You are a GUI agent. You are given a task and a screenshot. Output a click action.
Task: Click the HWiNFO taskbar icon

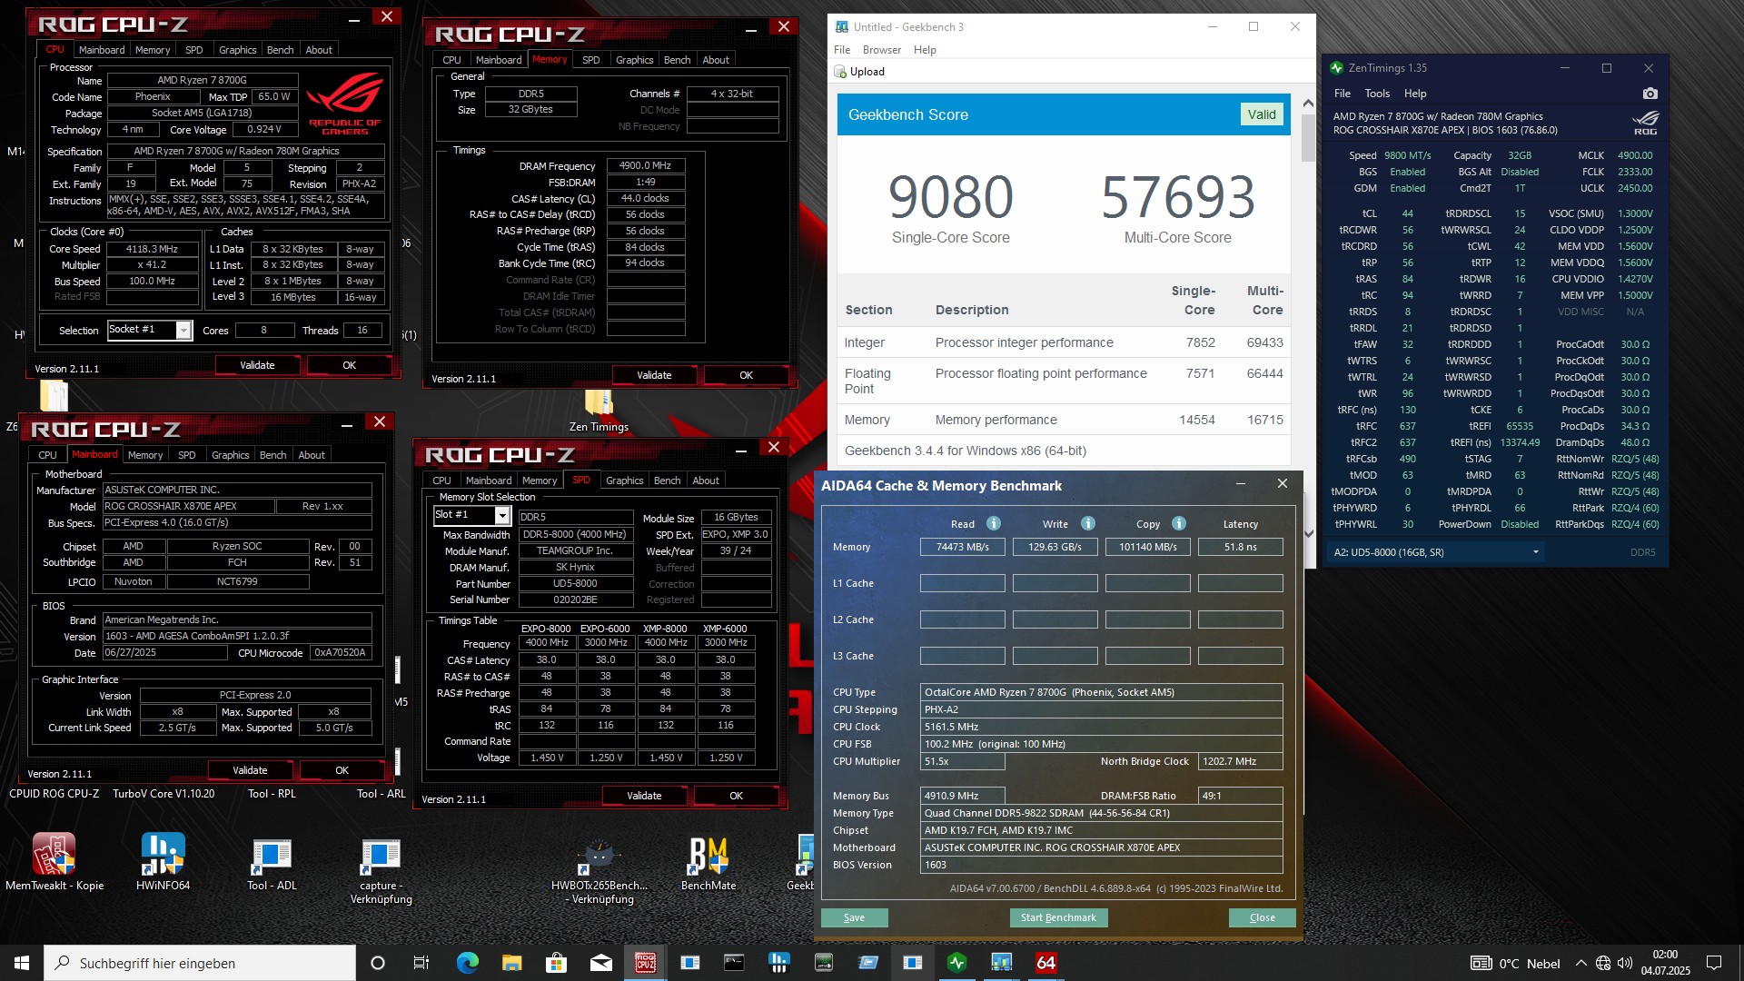click(778, 963)
